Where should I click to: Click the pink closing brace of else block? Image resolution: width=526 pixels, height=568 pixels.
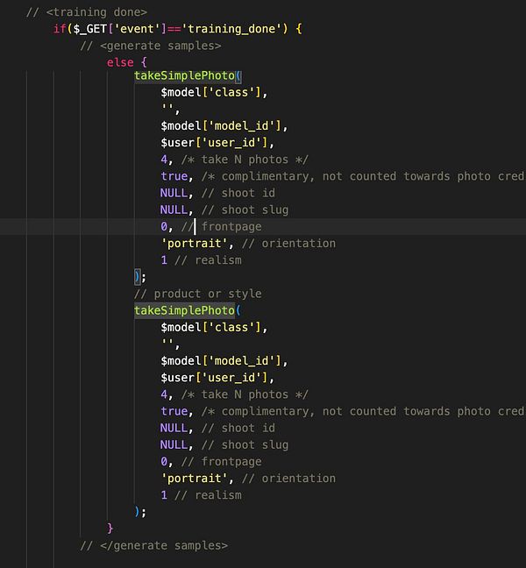pyautogui.click(x=110, y=529)
